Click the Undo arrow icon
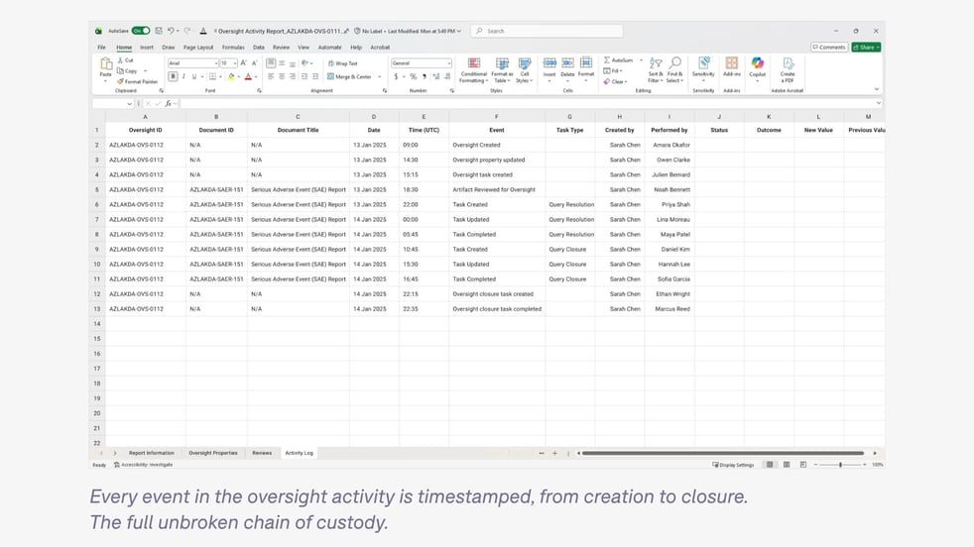This screenshot has width=974, height=547. 171,31
